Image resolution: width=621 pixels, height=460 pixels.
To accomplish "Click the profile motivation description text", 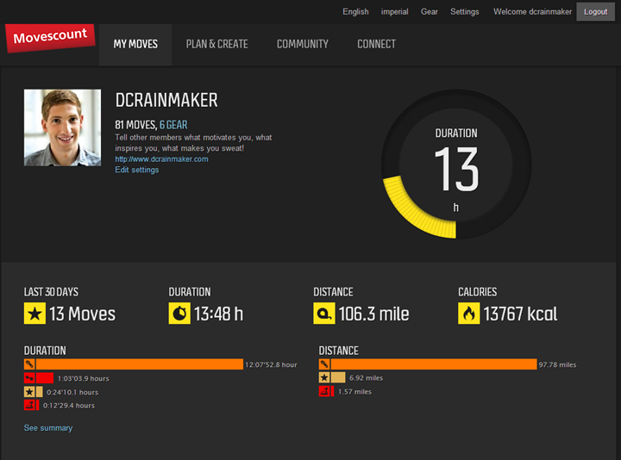I will coord(193,143).
